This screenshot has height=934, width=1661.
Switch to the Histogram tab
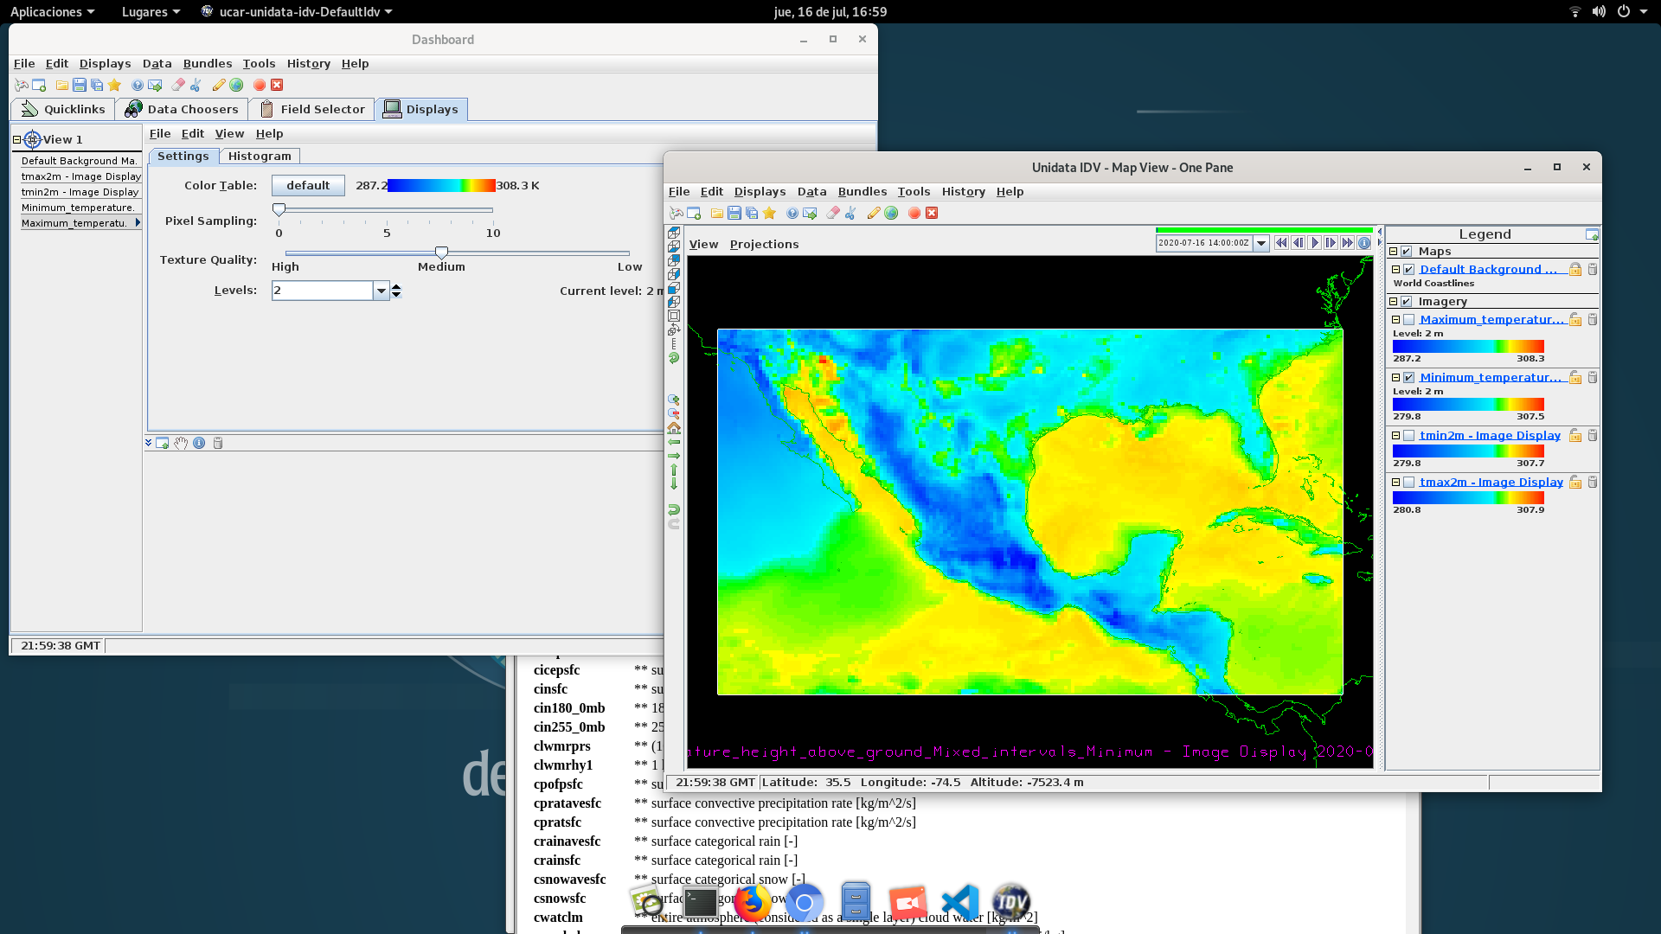(259, 156)
